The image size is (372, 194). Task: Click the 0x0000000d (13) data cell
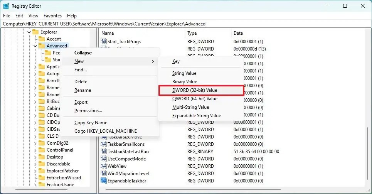click(249, 49)
